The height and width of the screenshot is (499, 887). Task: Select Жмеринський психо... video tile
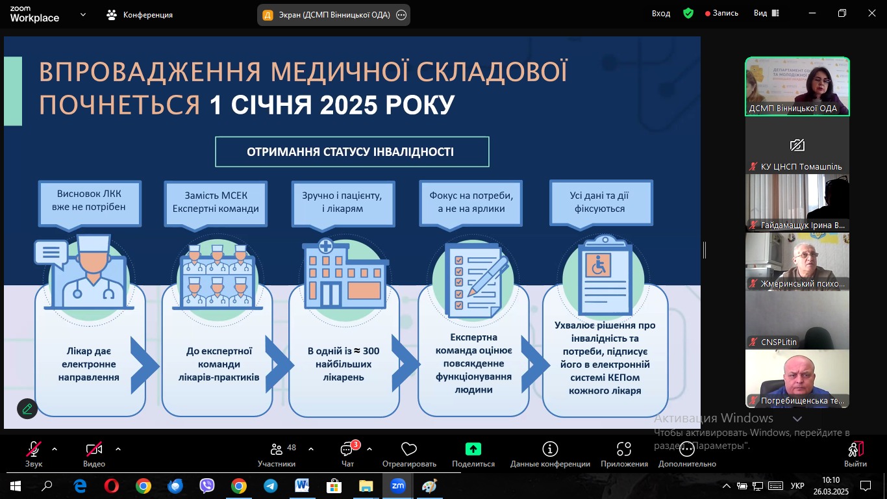pos(797,261)
